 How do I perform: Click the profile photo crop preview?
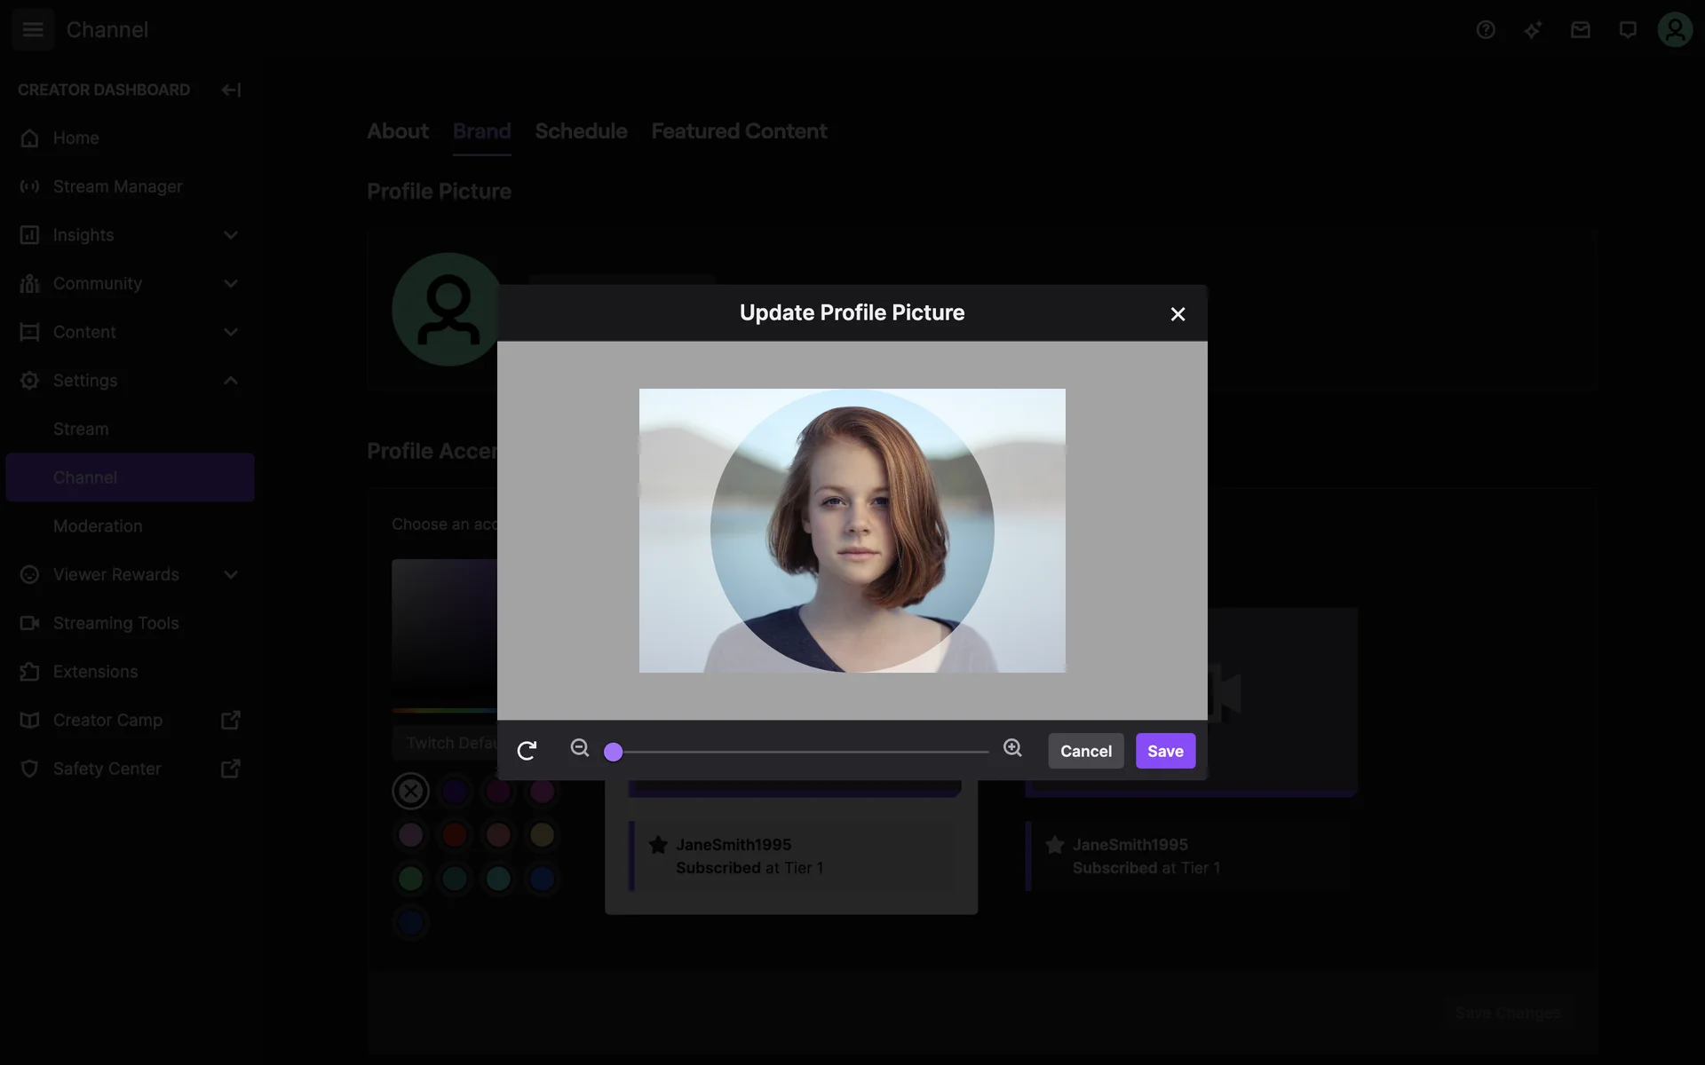pyautogui.click(x=852, y=530)
